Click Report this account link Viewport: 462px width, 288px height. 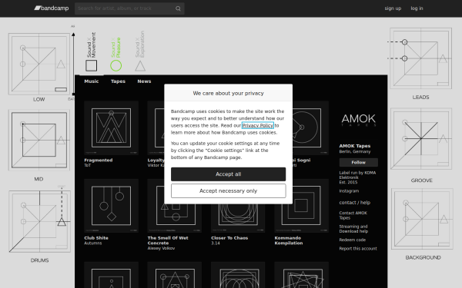coord(358,249)
